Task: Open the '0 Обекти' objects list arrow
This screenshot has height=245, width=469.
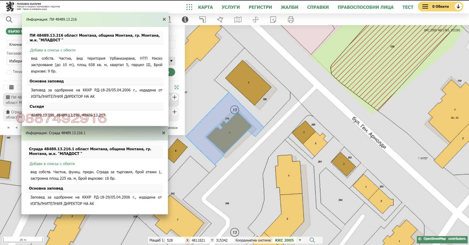Action: tap(458, 6)
